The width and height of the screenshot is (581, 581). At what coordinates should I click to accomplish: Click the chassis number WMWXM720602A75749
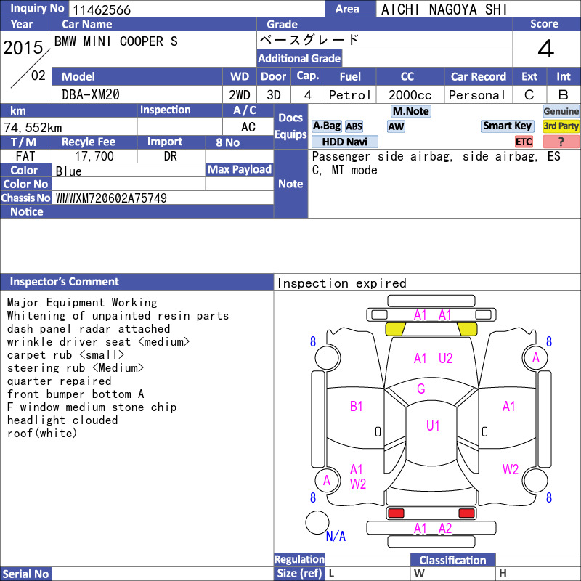(x=111, y=198)
